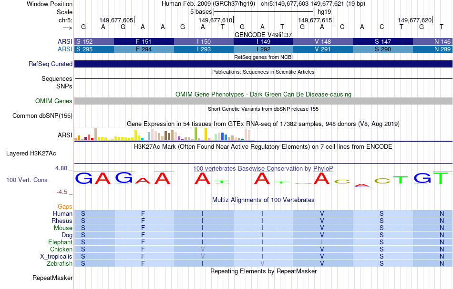This screenshot has height=289, width=453.
Task: Select the chr5: ruler label
Action: click(65, 20)
